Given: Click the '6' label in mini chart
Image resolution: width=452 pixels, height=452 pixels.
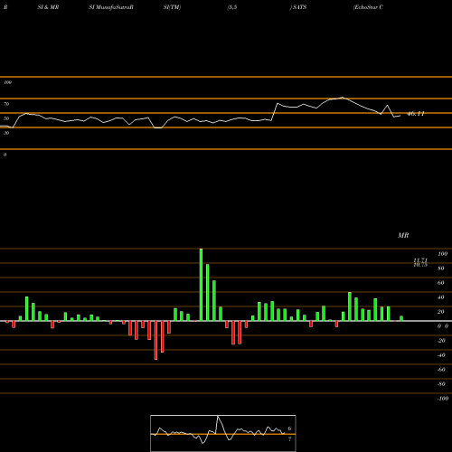Looking at the screenshot, I should click(289, 428).
